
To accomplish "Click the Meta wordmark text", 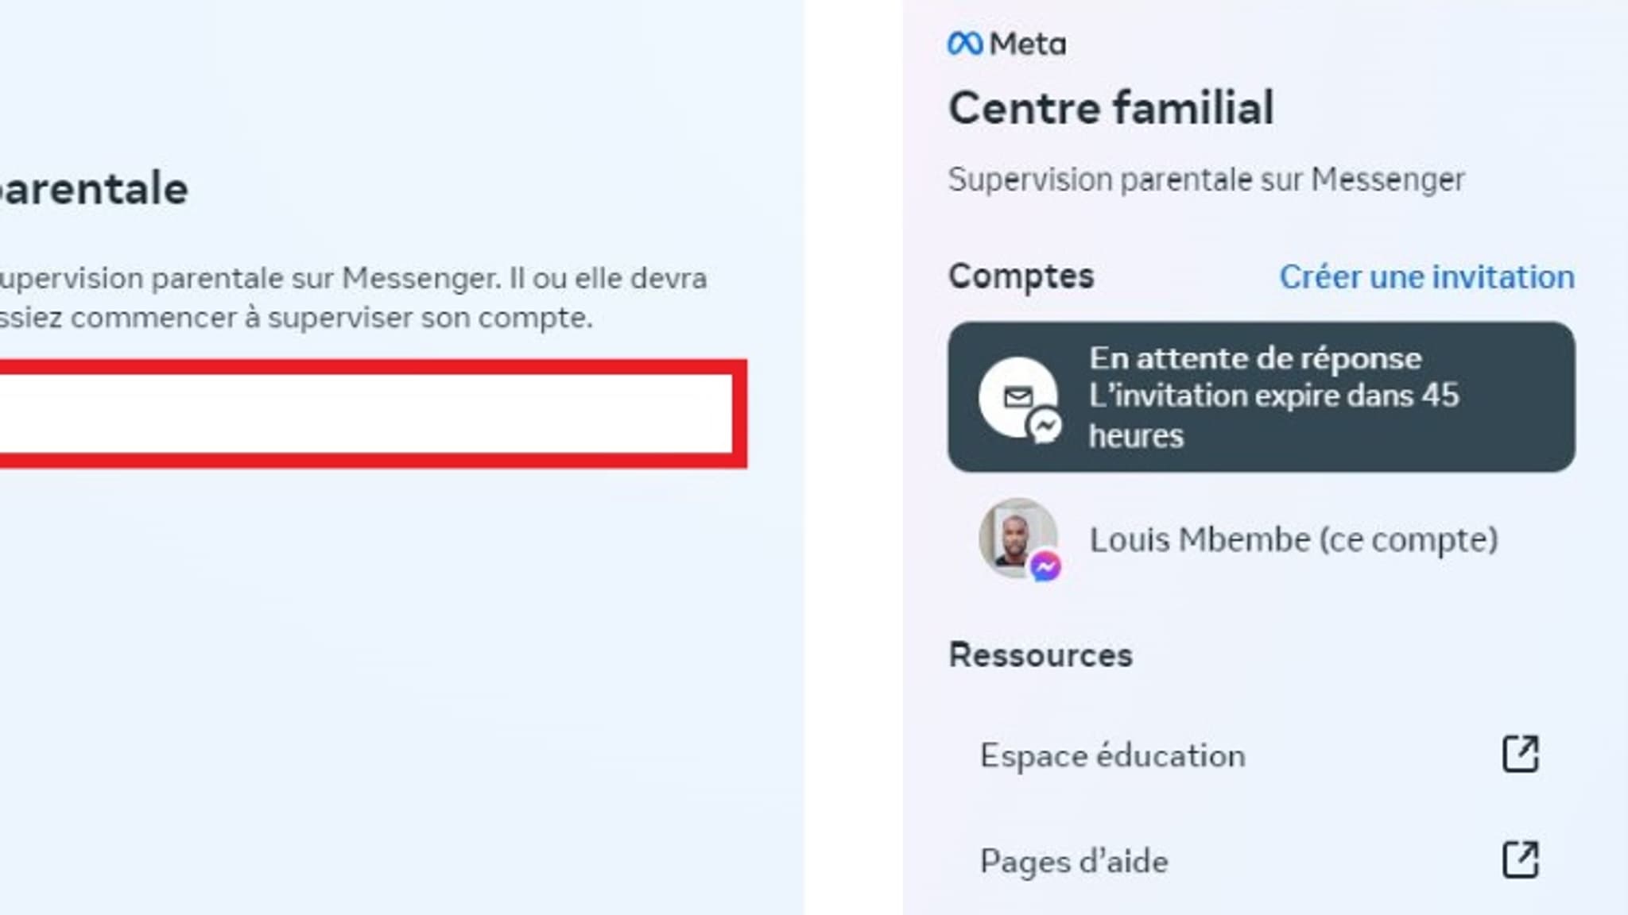I will [x=1028, y=44].
